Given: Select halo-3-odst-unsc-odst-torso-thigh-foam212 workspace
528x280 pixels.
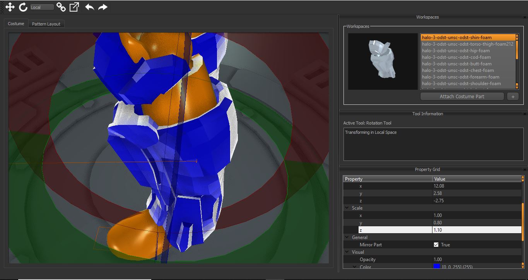Looking at the screenshot, I should tap(468, 44).
